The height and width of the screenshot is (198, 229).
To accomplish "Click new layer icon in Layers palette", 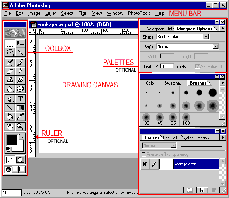I will pos(202,190).
